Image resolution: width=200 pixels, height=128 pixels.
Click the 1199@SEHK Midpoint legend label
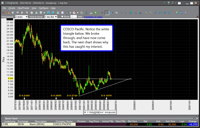[100, 112]
